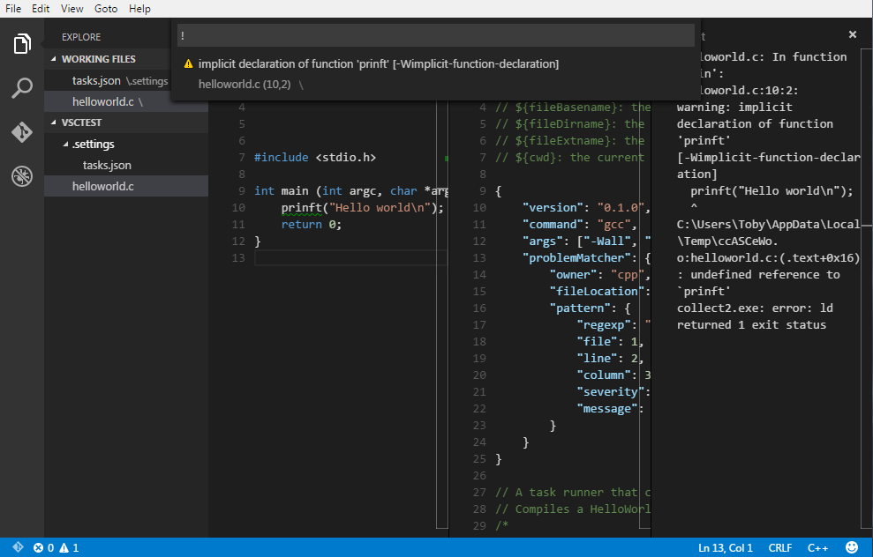This screenshot has height=557, width=873.
Task: Select the yellow warning triangle icon in the problem list
Action: [188, 64]
